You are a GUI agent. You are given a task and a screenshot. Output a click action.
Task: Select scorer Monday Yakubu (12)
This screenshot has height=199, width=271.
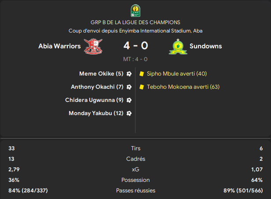[x=96, y=113]
